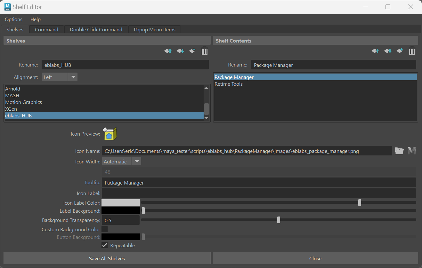
Task: Click the Package Manager icon preview
Action: click(x=110, y=134)
